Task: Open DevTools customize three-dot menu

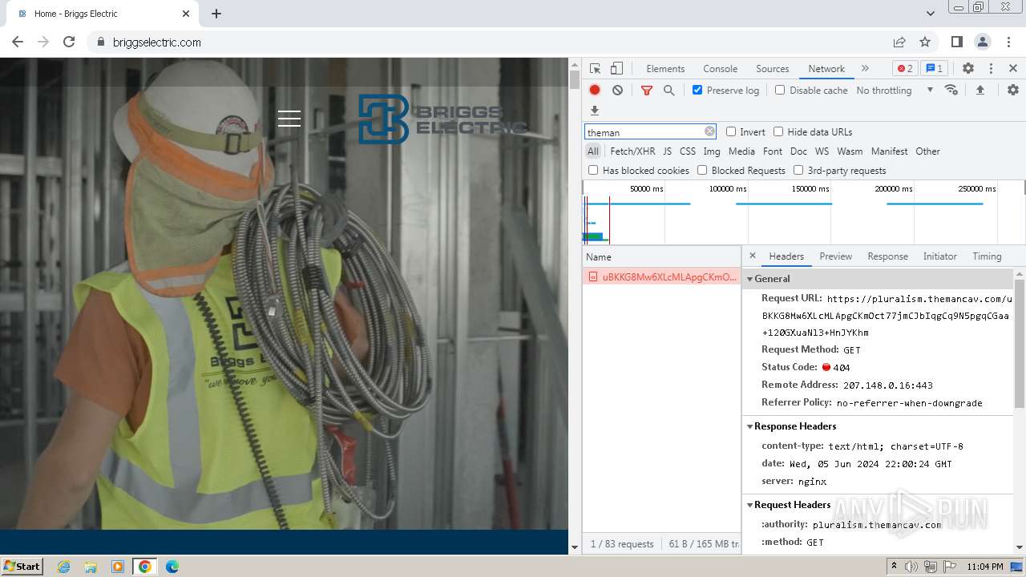Action: pos(991,69)
